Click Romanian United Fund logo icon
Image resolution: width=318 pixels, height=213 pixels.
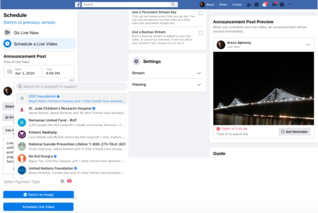[22, 122]
